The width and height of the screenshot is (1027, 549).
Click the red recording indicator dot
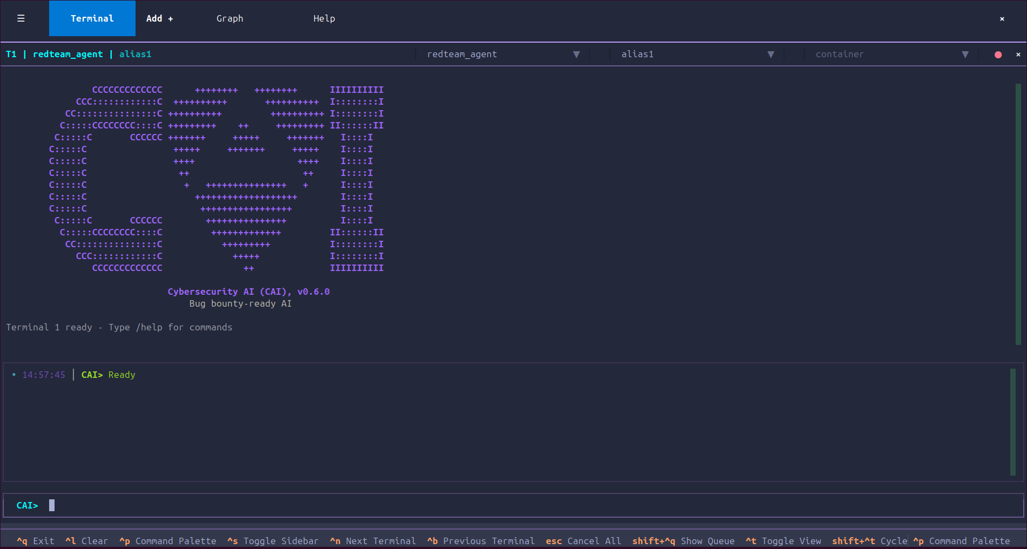(x=998, y=55)
